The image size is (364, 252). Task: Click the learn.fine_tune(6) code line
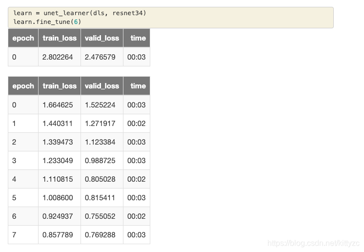pyautogui.click(x=47, y=22)
